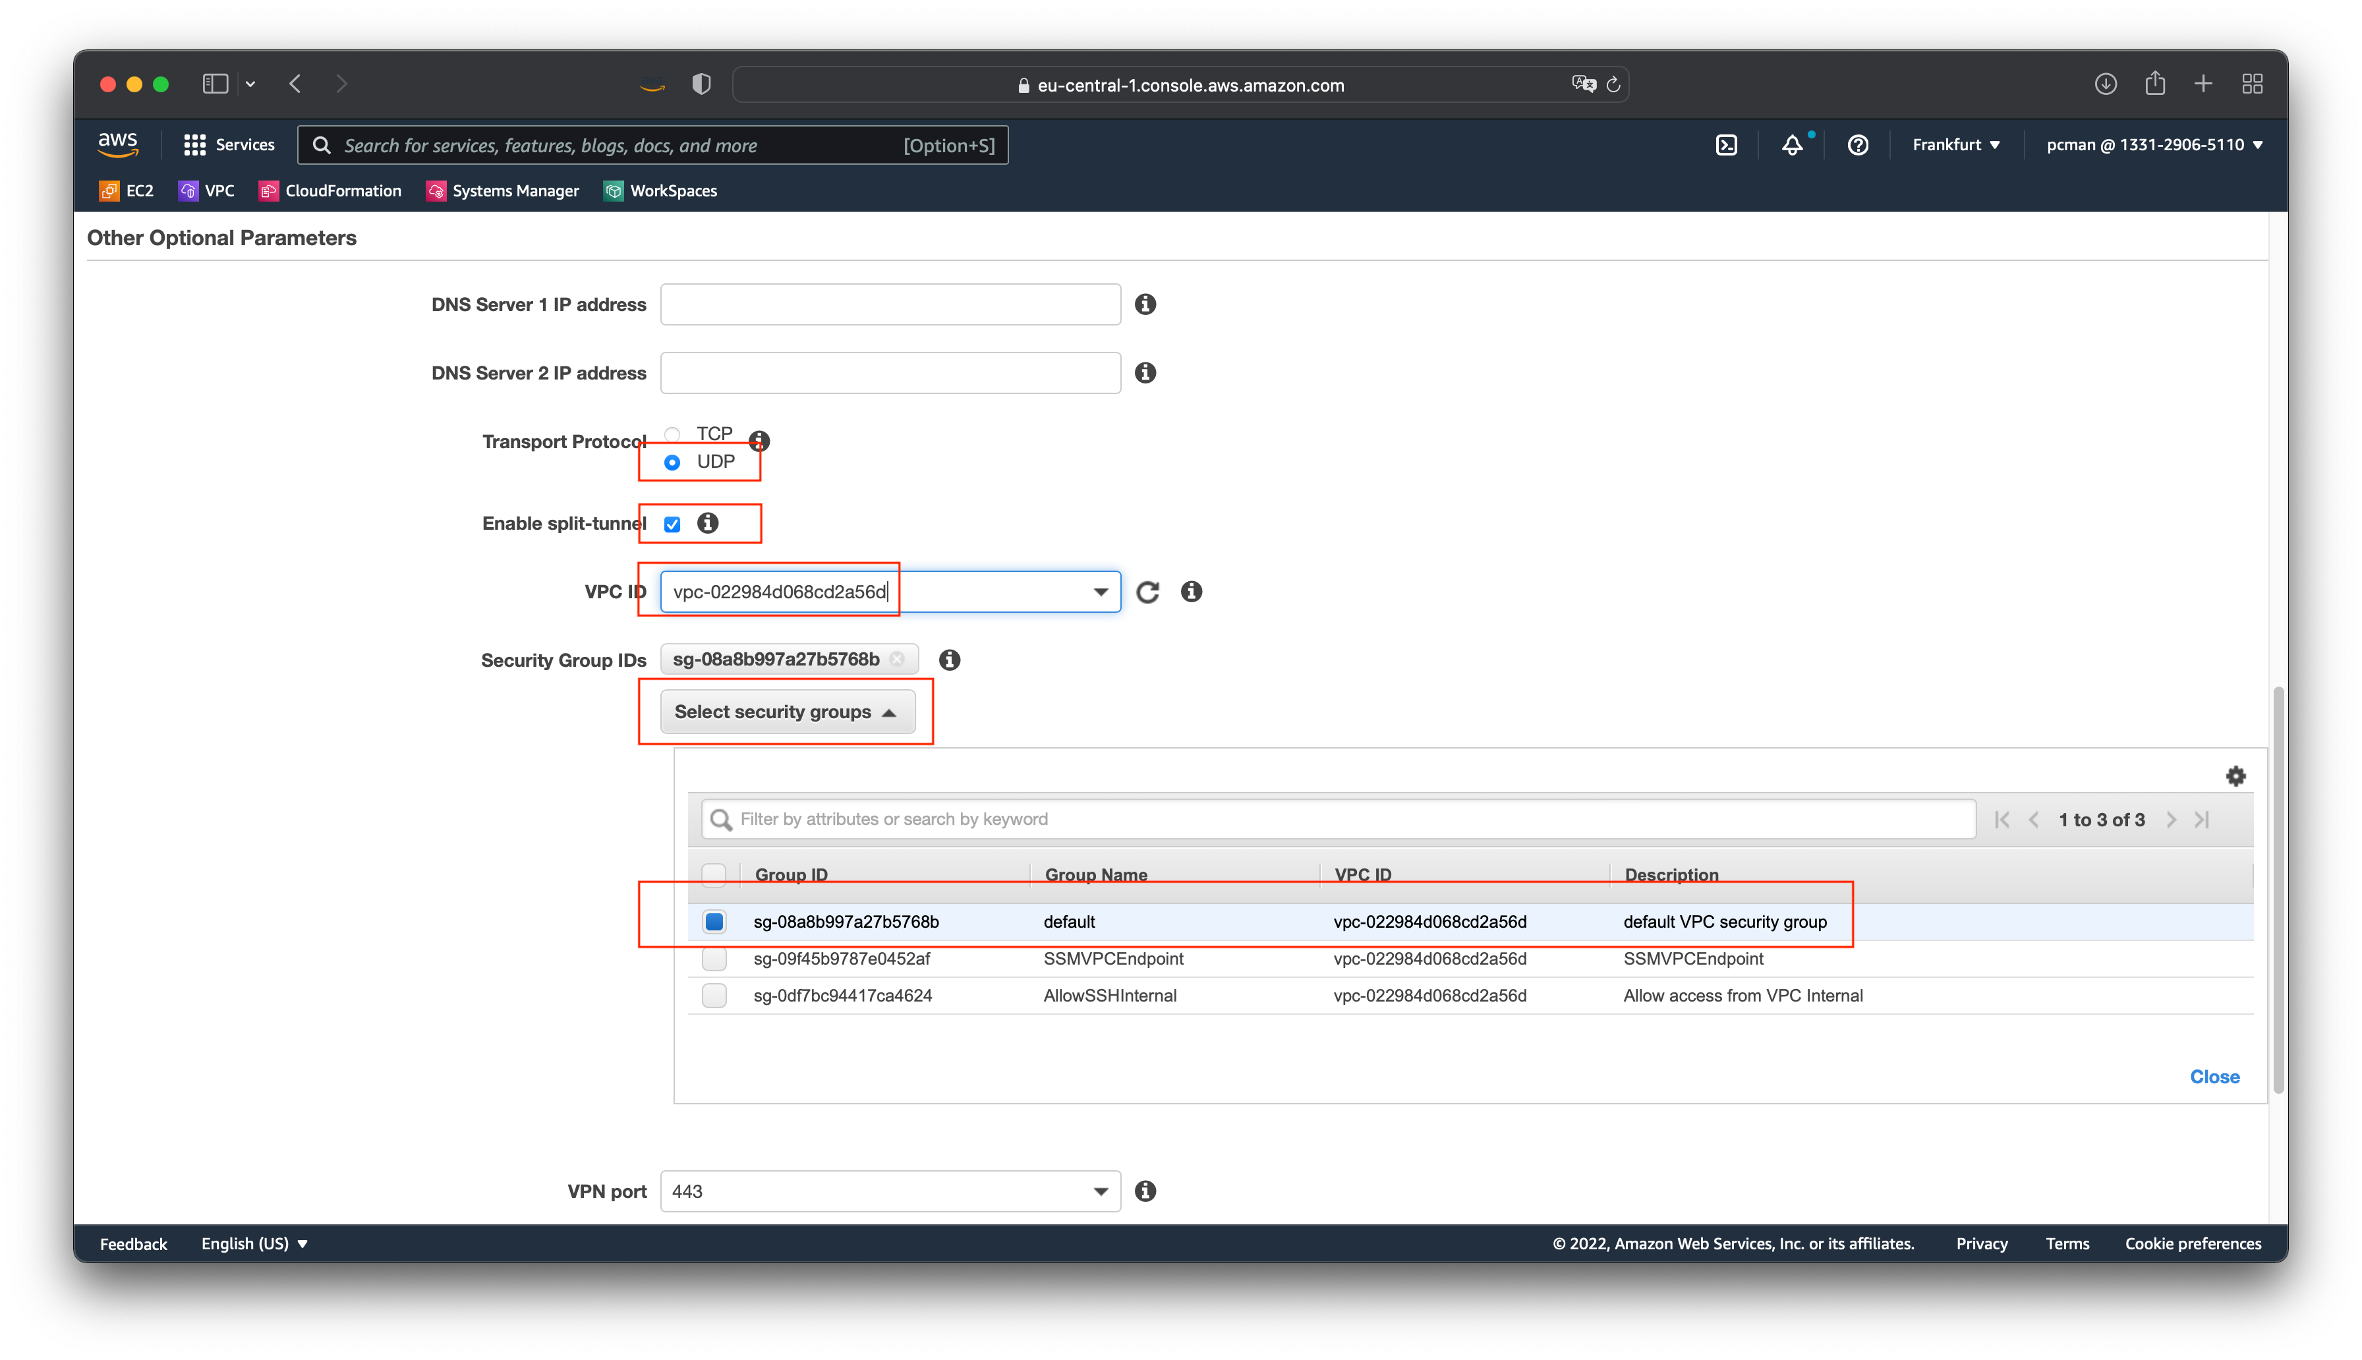Open Safari privacy report shield
Image resolution: width=2362 pixels, height=1360 pixels.
coord(701,84)
